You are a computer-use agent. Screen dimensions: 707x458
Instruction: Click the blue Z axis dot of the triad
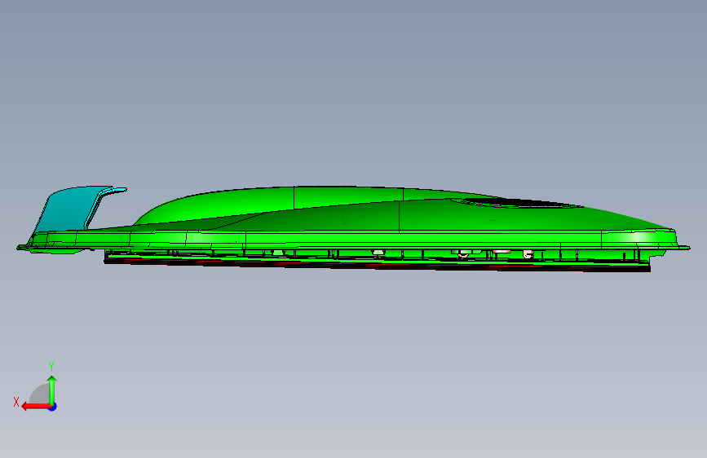(x=53, y=407)
